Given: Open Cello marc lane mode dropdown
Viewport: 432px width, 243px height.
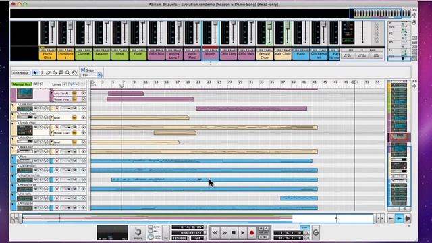Looking at the screenshot, I should click(x=65, y=108).
